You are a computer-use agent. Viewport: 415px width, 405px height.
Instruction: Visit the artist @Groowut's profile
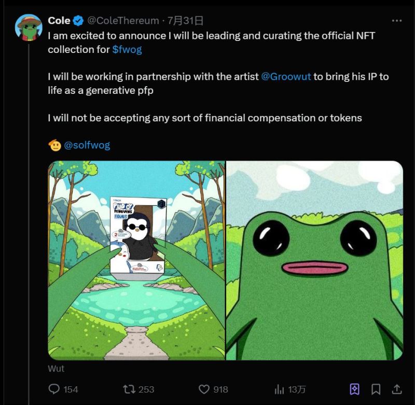[x=286, y=76]
